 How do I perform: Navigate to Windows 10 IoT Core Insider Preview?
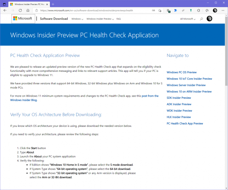(x=189, y=79)
